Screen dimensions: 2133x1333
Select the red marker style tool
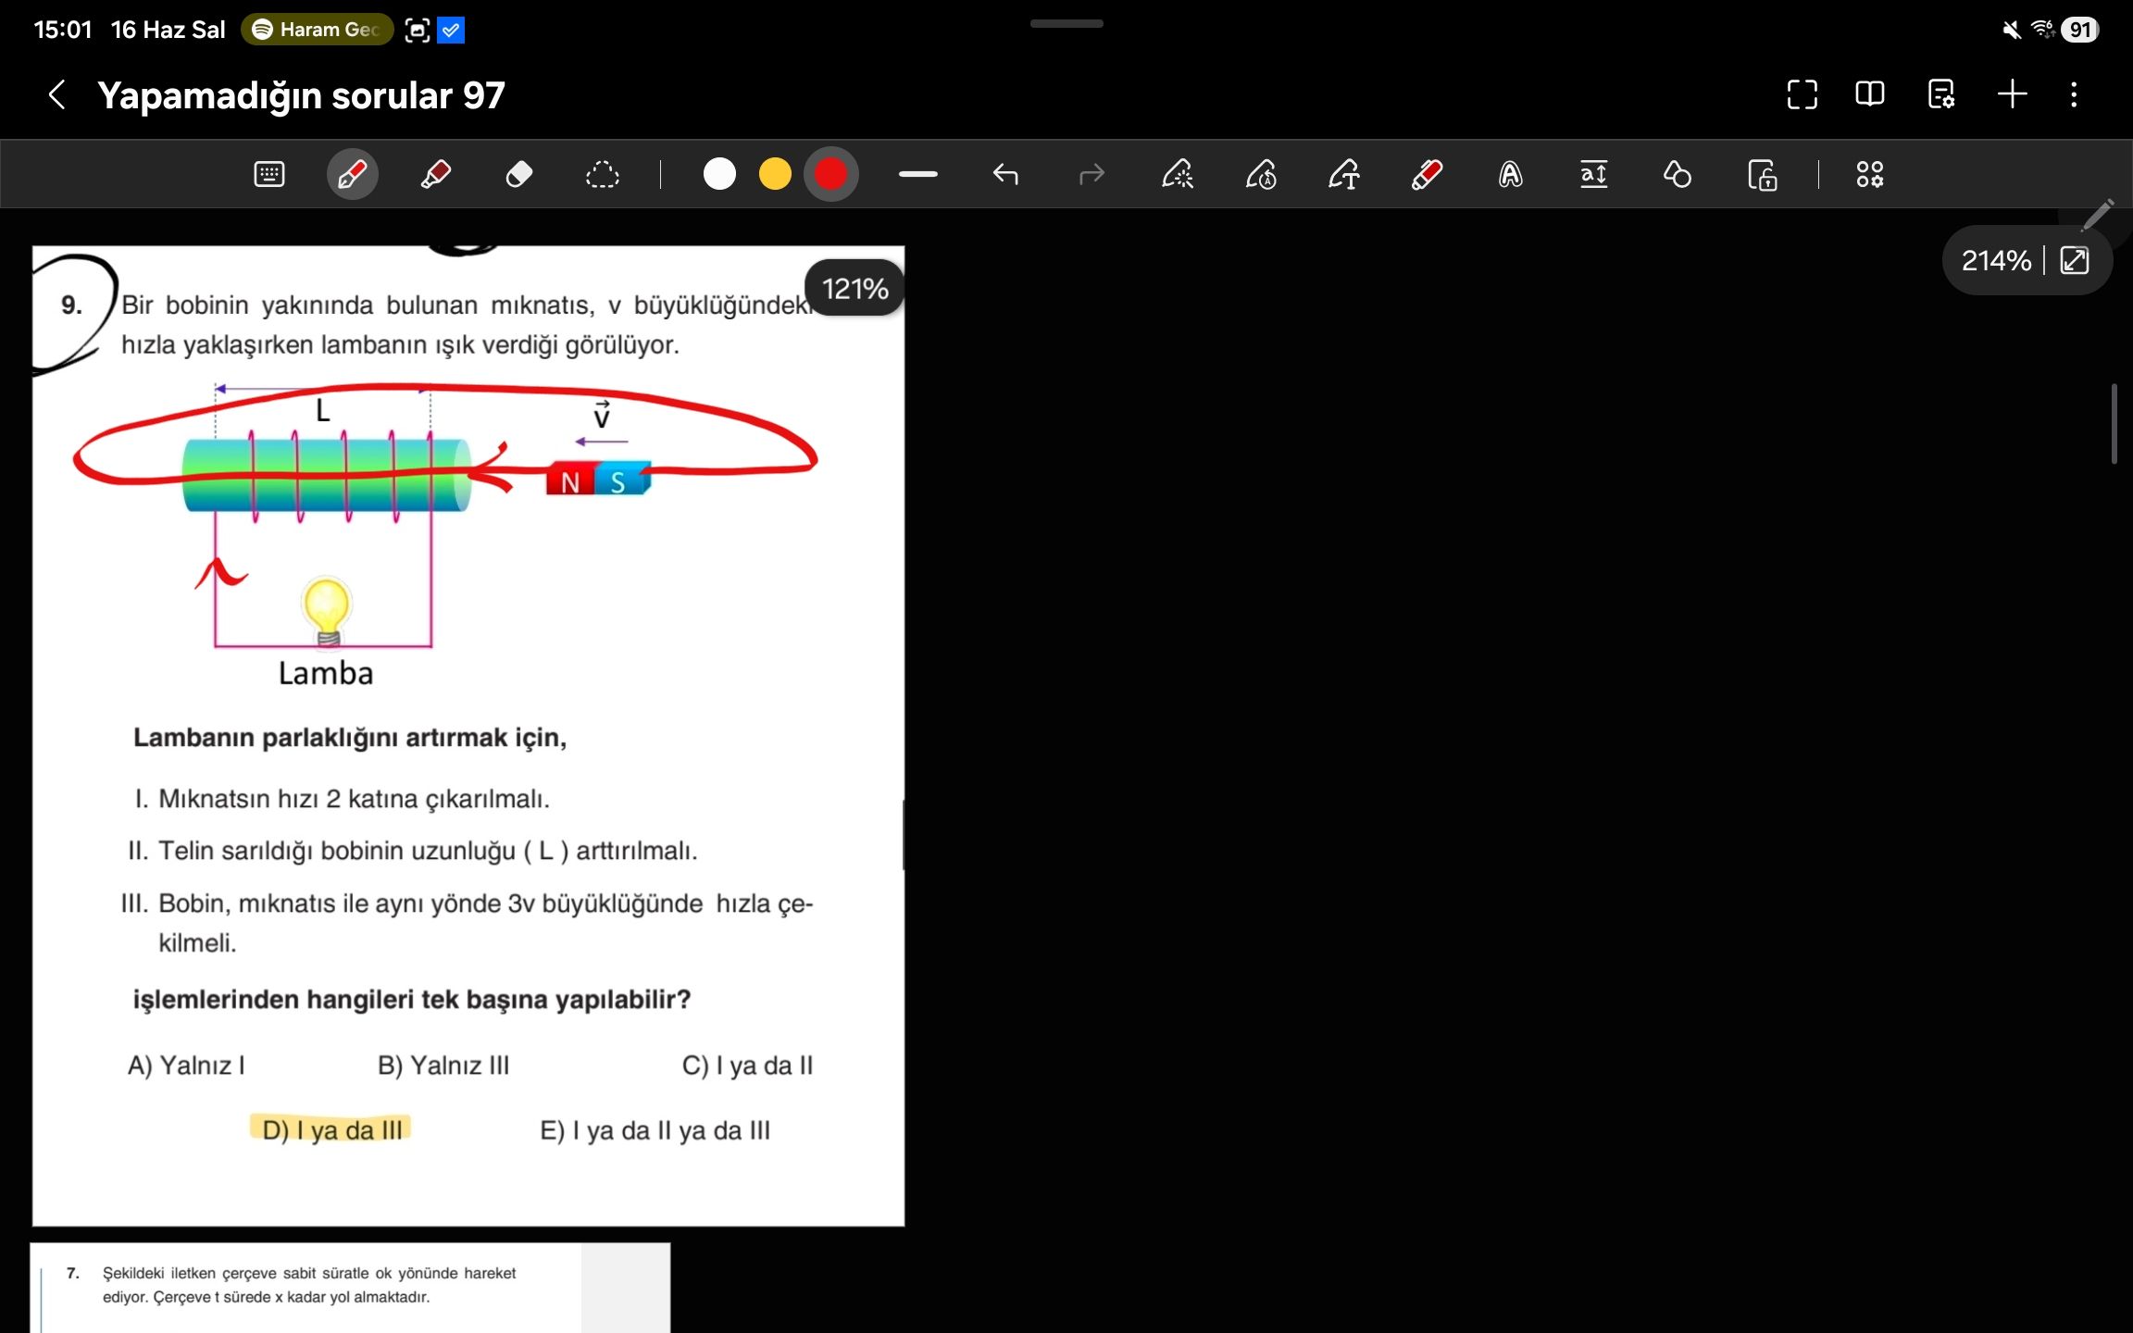click(1427, 174)
